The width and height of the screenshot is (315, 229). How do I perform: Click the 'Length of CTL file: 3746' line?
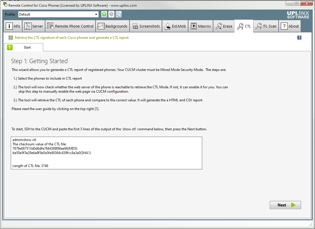point(30,166)
